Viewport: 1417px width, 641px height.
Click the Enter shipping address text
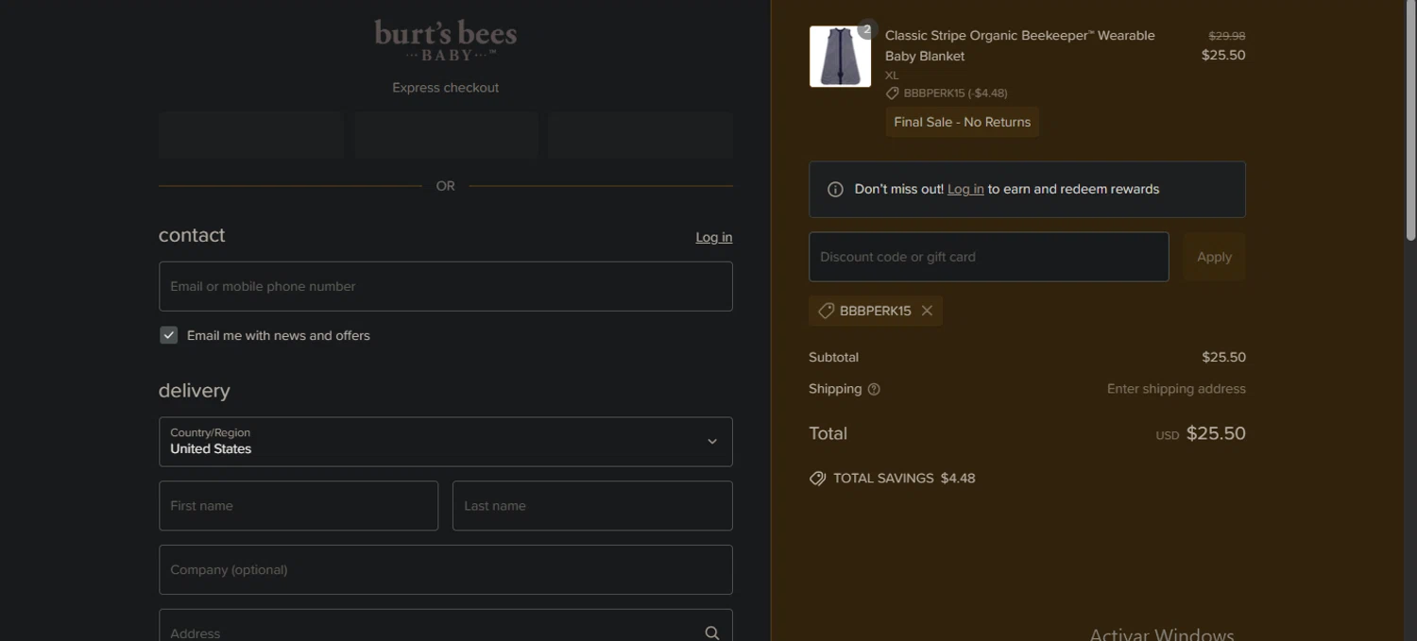tap(1176, 389)
